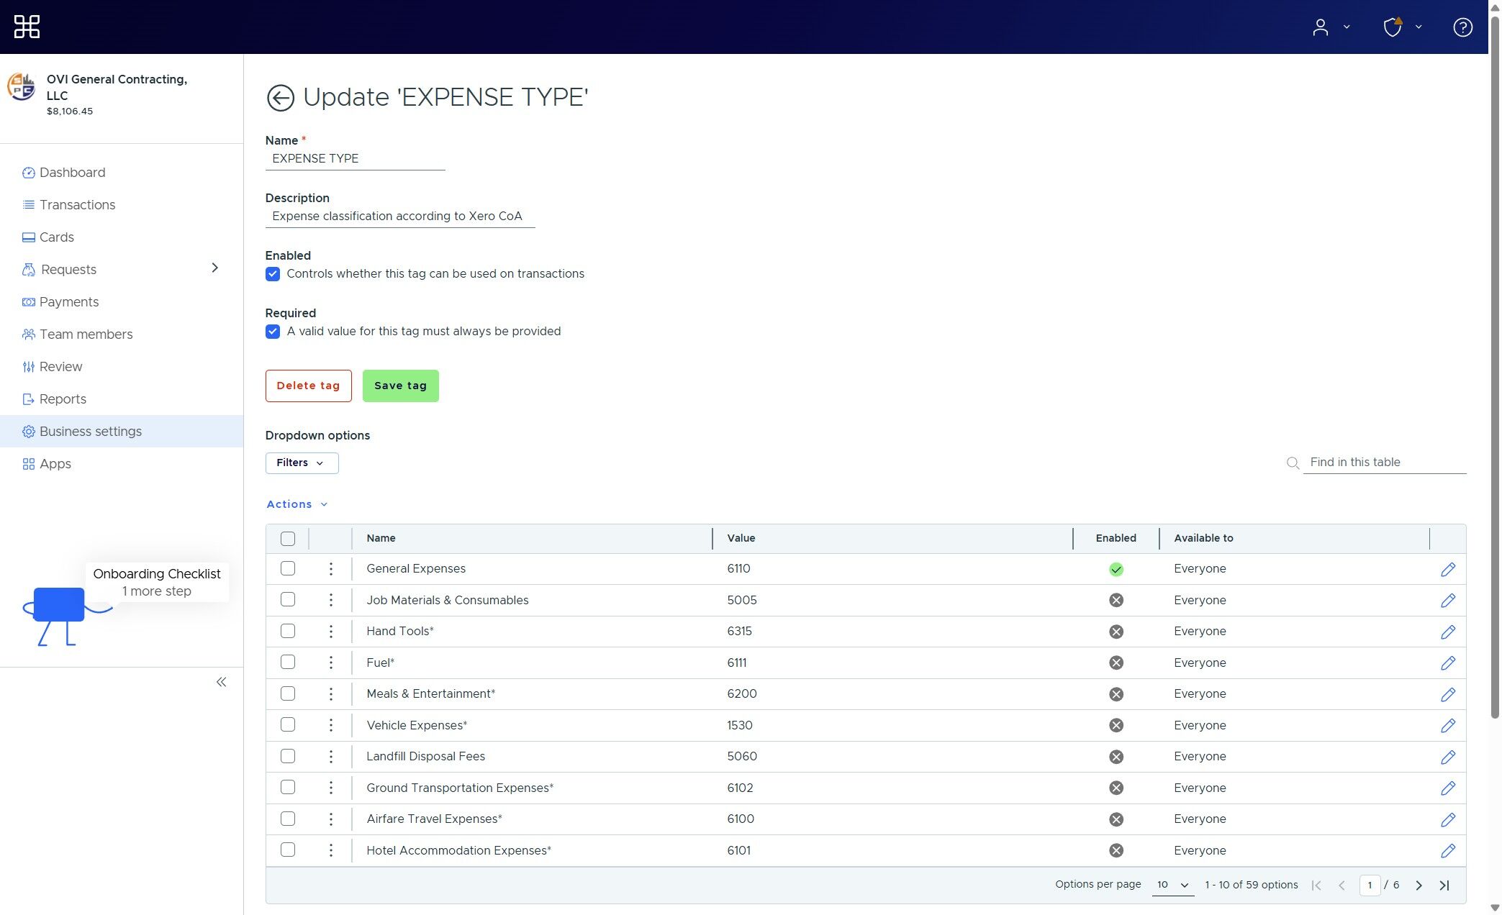Open the Options per page dropdown

pyautogui.click(x=1172, y=885)
